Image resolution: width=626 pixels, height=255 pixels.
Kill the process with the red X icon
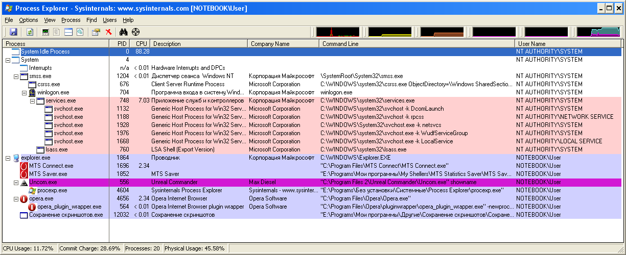(x=108, y=32)
